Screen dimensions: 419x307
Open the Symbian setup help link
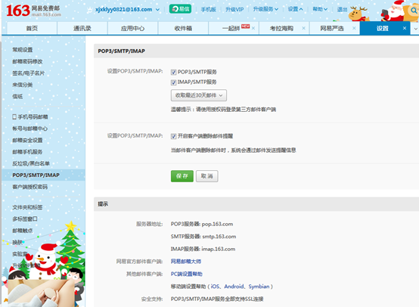coord(259,287)
